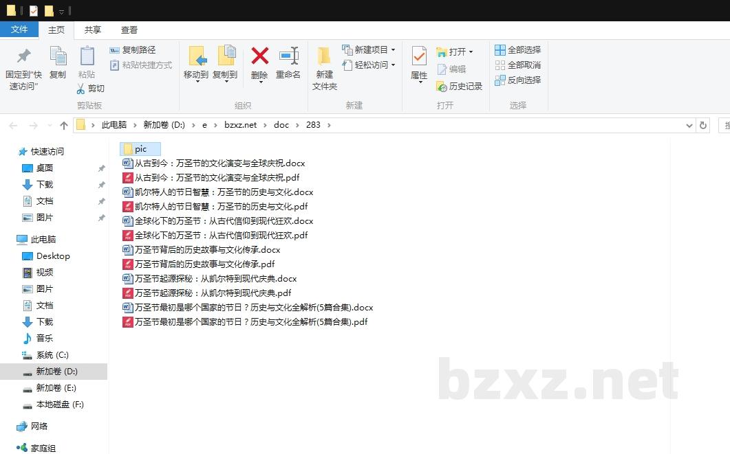The height and width of the screenshot is (454, 730).
Task: Click Invert Selection option
Action: point(500,80)
